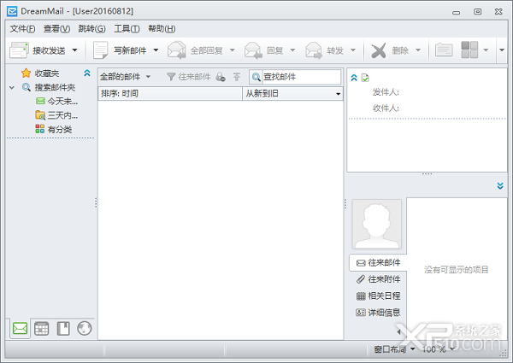The width and height of the screenshot is (513, 363).
Task: Expand the contact panel double-down chevron
Action: click(x=500, y=185)
